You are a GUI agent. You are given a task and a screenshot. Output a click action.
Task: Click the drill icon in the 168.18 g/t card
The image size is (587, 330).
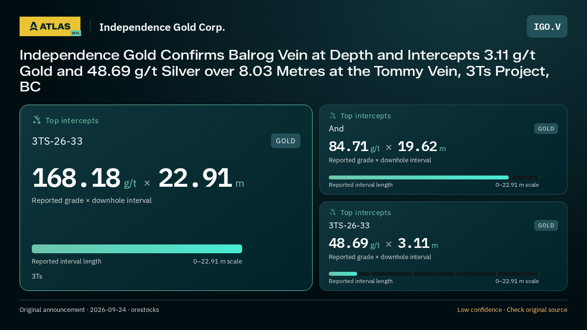(37, 120)
